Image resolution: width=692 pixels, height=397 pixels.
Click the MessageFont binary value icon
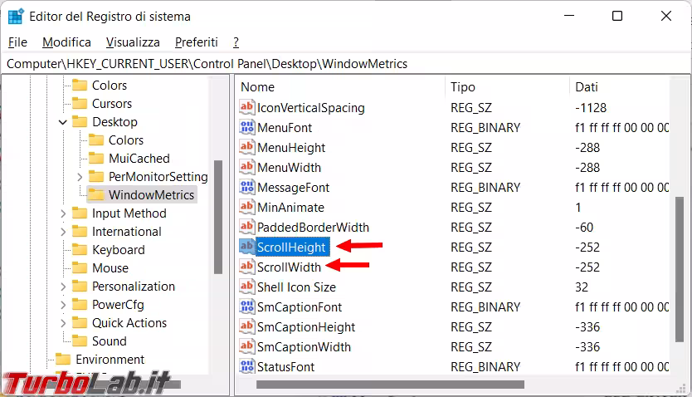pyautogui.click(x=246, y=188)
